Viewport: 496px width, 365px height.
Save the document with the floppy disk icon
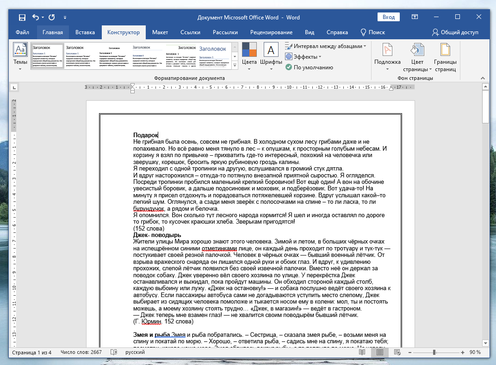pyautogui.click(x=22, y=18)
